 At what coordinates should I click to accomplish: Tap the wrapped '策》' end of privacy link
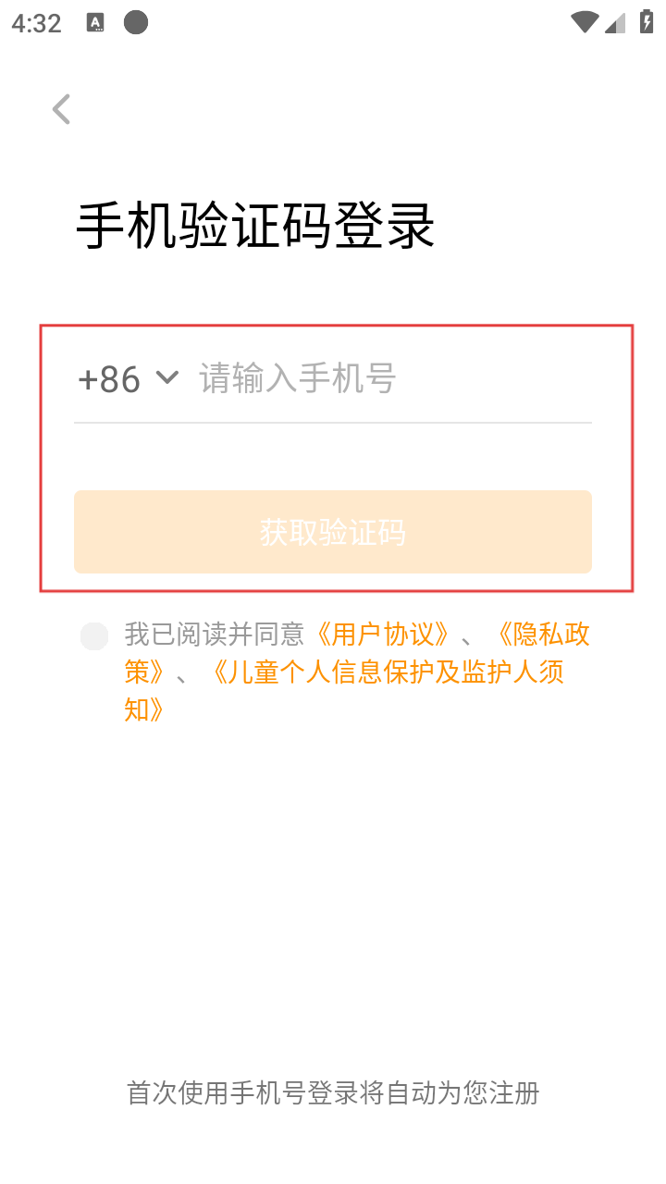tap(147, 672)
